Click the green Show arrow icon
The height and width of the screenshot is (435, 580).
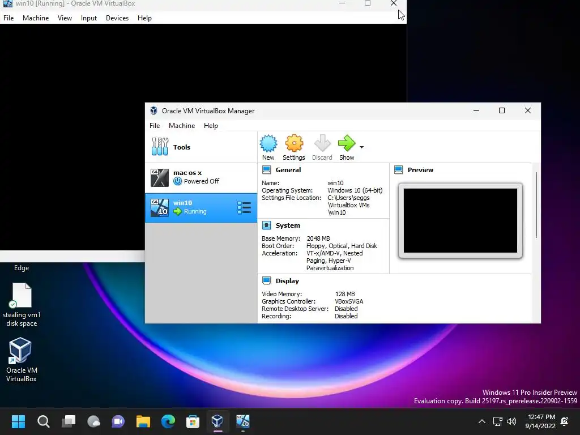click(347, 143)
